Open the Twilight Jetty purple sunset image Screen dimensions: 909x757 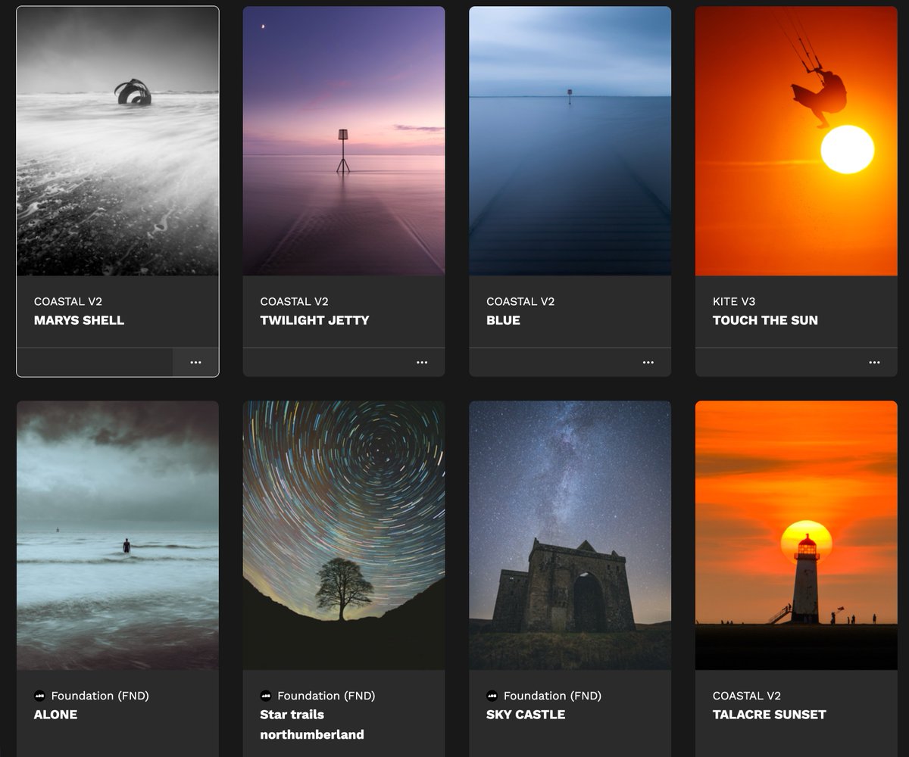coord(344,141)
